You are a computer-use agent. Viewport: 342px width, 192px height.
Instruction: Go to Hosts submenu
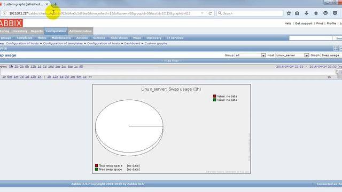click(x=42, y=38)
